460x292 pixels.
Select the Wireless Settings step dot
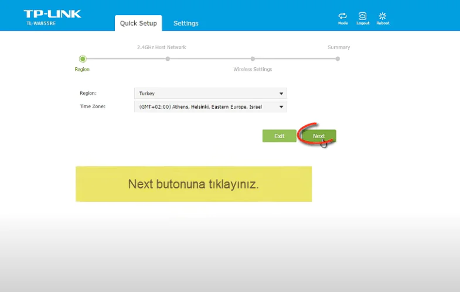[253, 59]
